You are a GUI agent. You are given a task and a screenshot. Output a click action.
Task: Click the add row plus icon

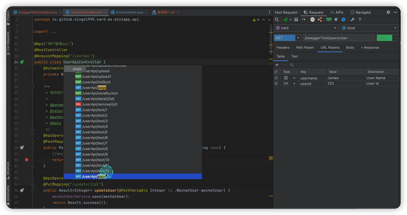click(277, 65)
